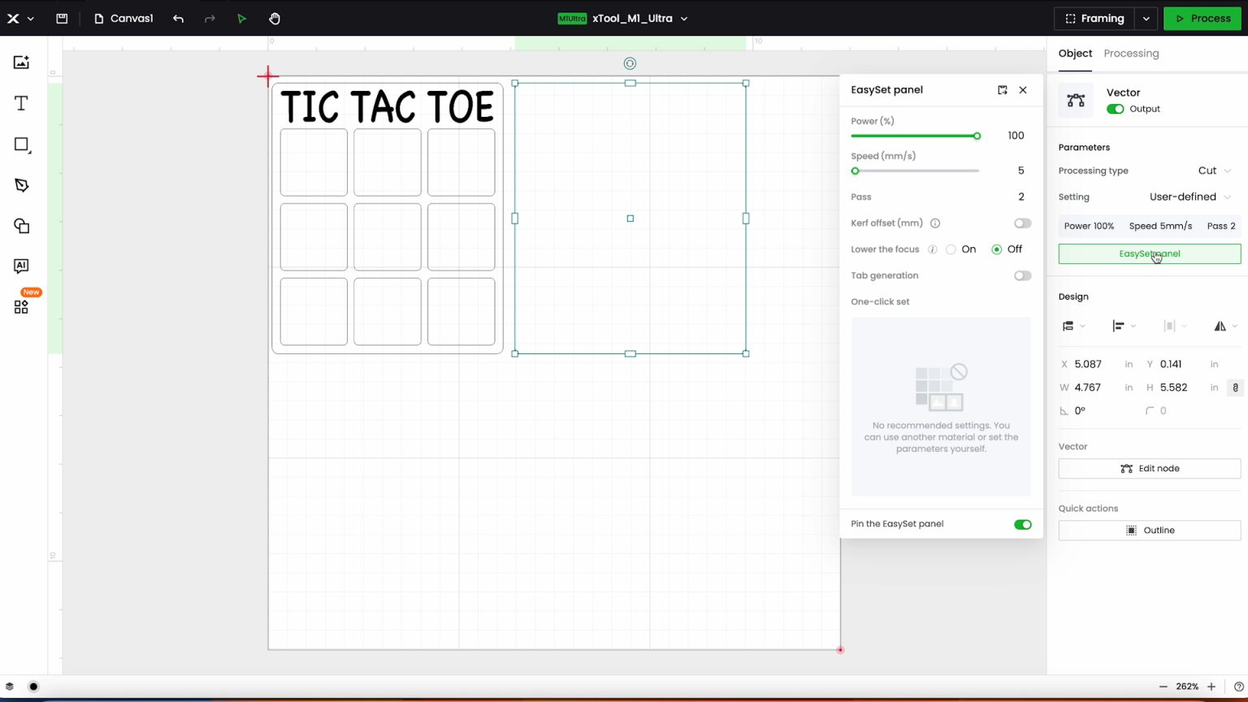
Task: Click the green Process button
Action: [x=1202, y=19]
